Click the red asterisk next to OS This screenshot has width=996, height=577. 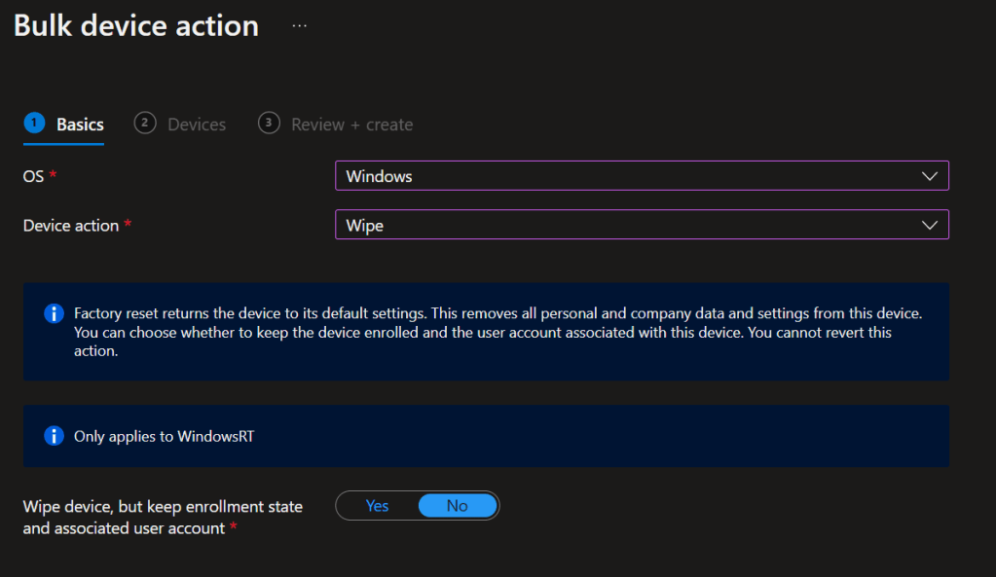pos(52,176)
